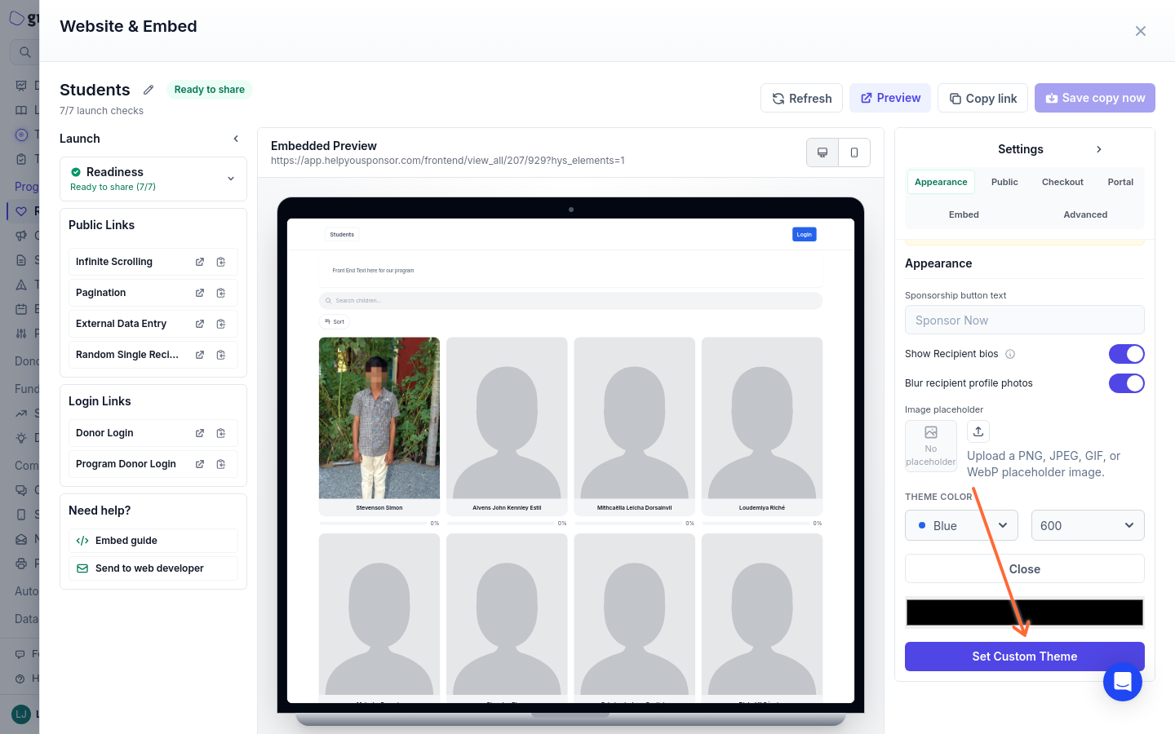Click the pencil icon beside Students title
This screenshot has width=1175, height=734.
[149, 90]
